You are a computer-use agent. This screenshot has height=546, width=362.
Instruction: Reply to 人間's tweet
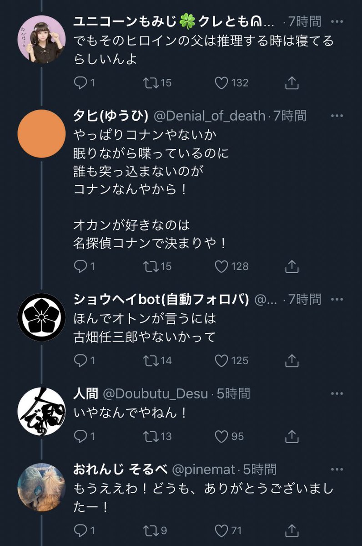[x=80, y=436]
